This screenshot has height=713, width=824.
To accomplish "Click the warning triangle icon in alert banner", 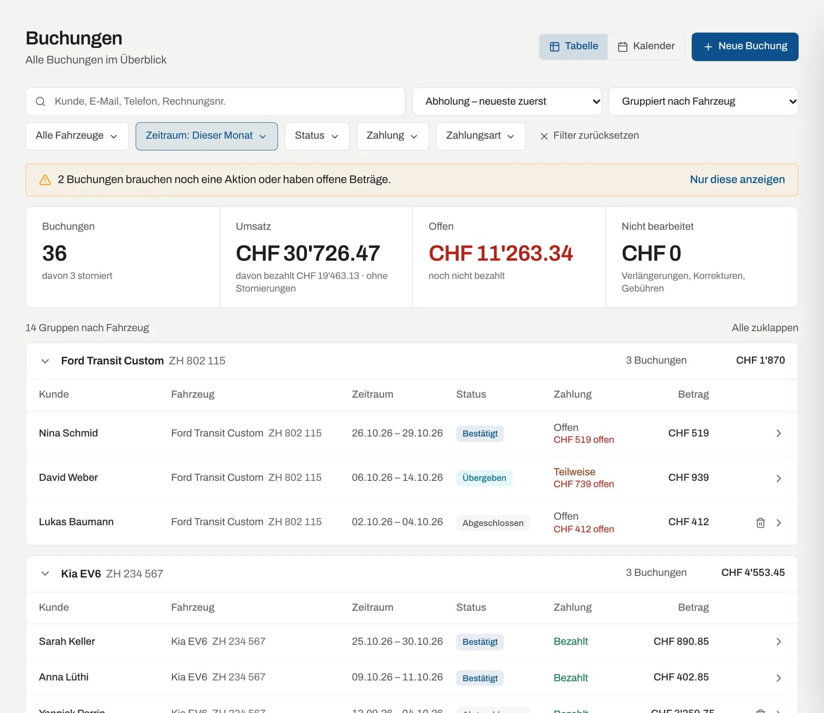I will click(x=45, y=180).
